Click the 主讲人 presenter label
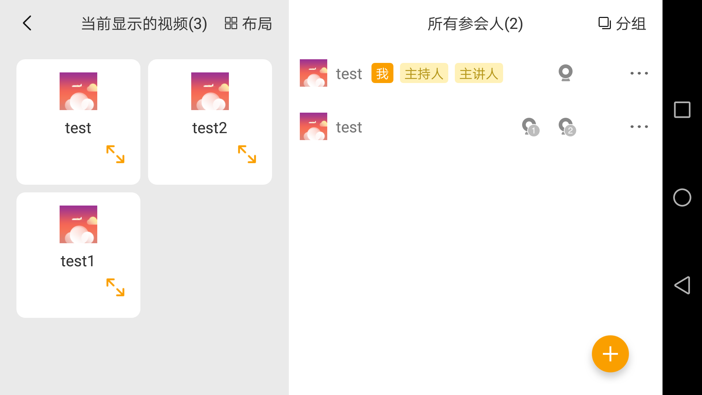 pos(479,73)
